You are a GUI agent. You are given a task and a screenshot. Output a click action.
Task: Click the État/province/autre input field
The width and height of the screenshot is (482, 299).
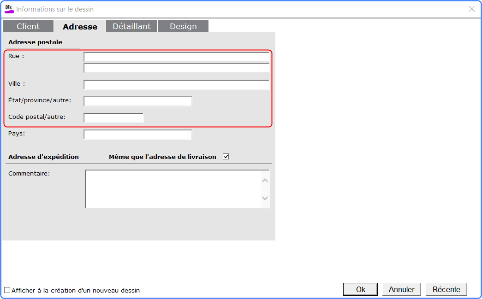click(138, 101)
